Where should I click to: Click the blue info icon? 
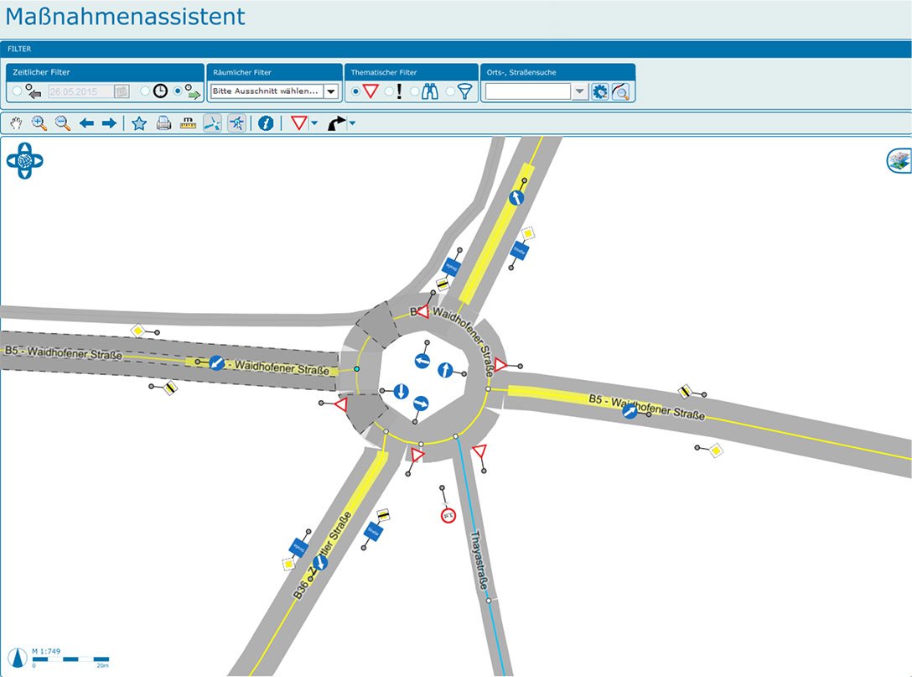pos(266,123)
